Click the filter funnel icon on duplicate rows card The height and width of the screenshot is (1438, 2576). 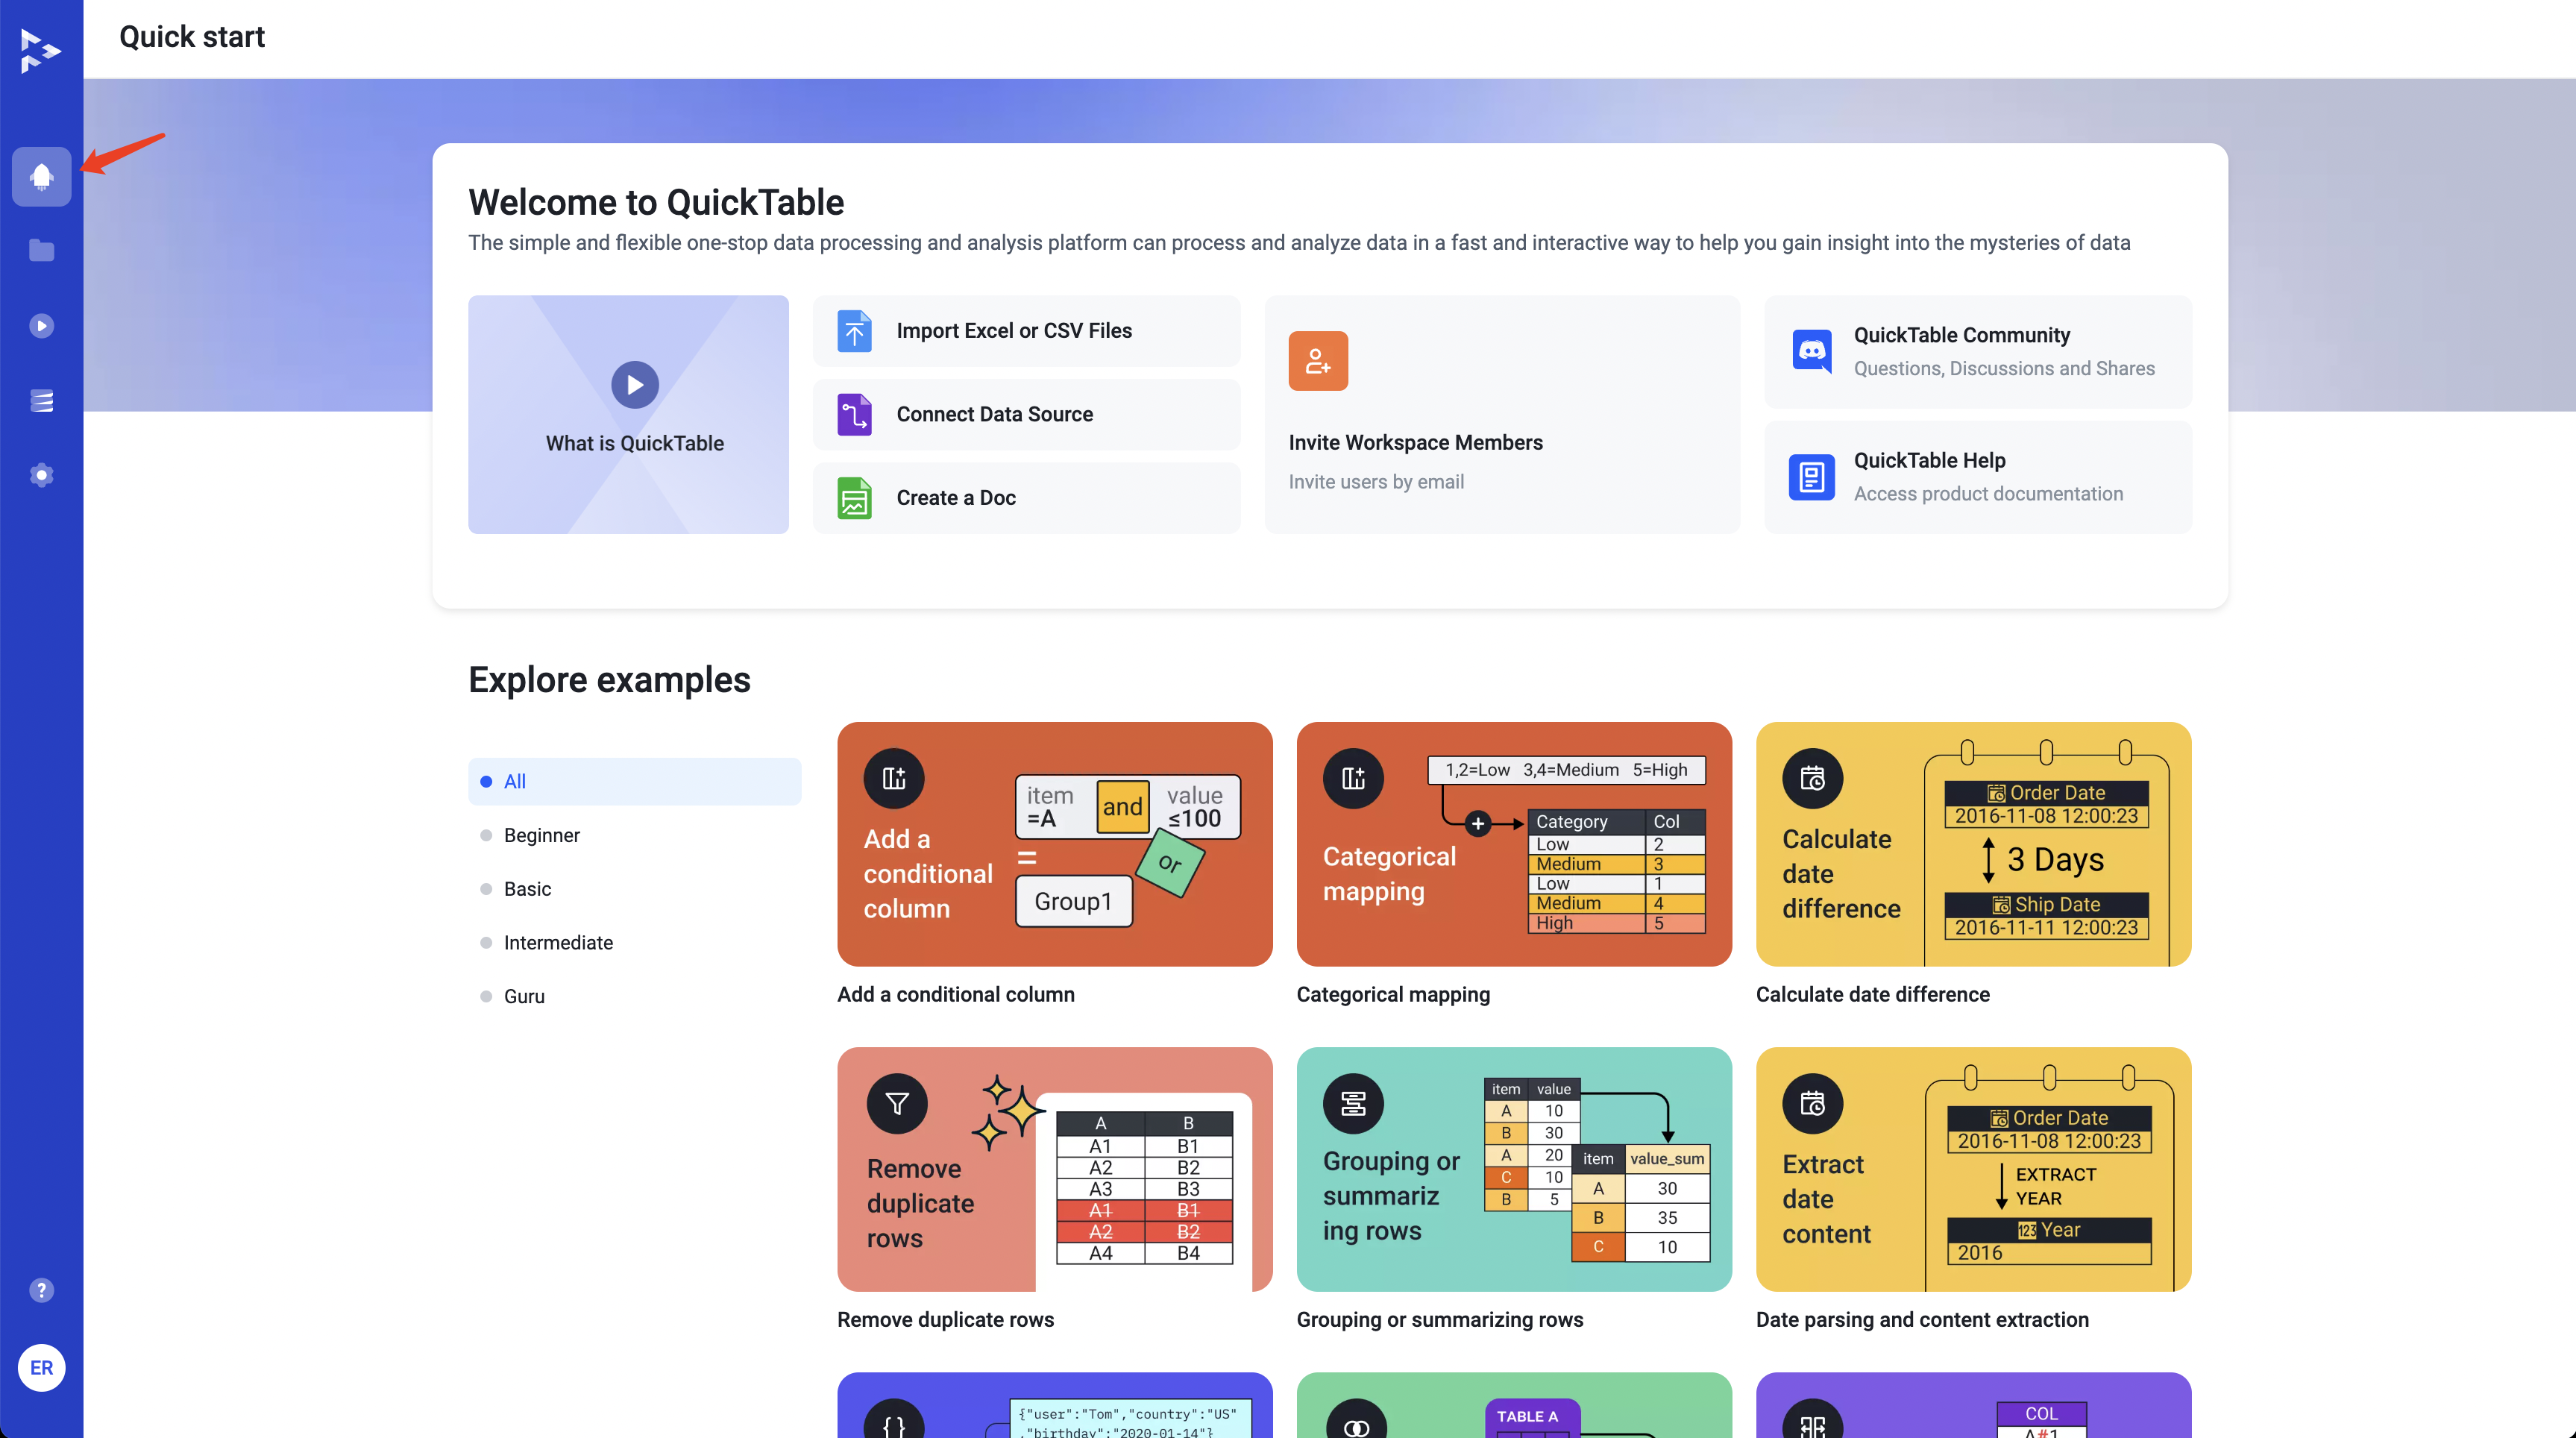pyautogui.click(x=897, y=1103)
